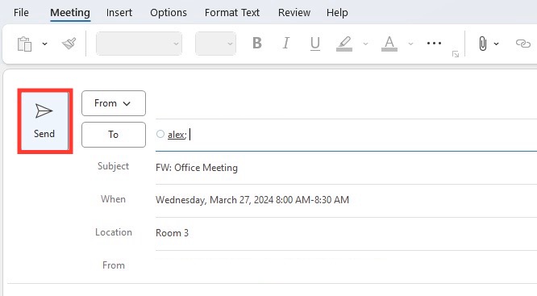Click the To recipients button
The height and width of the screenshot is (296, 537).
tap(114, 135)
